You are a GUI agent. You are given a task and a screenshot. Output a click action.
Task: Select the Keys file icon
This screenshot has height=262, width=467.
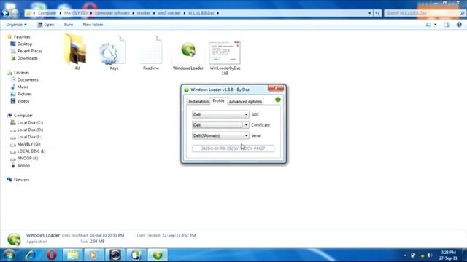(113, 50)
